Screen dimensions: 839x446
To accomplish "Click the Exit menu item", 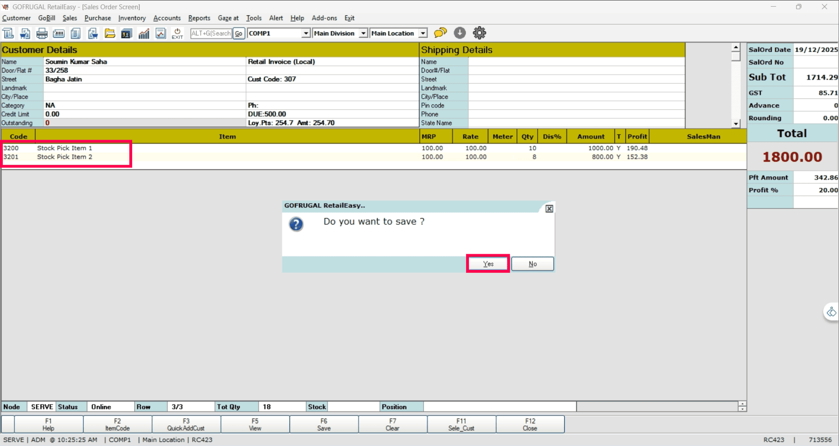I will 350,18.
